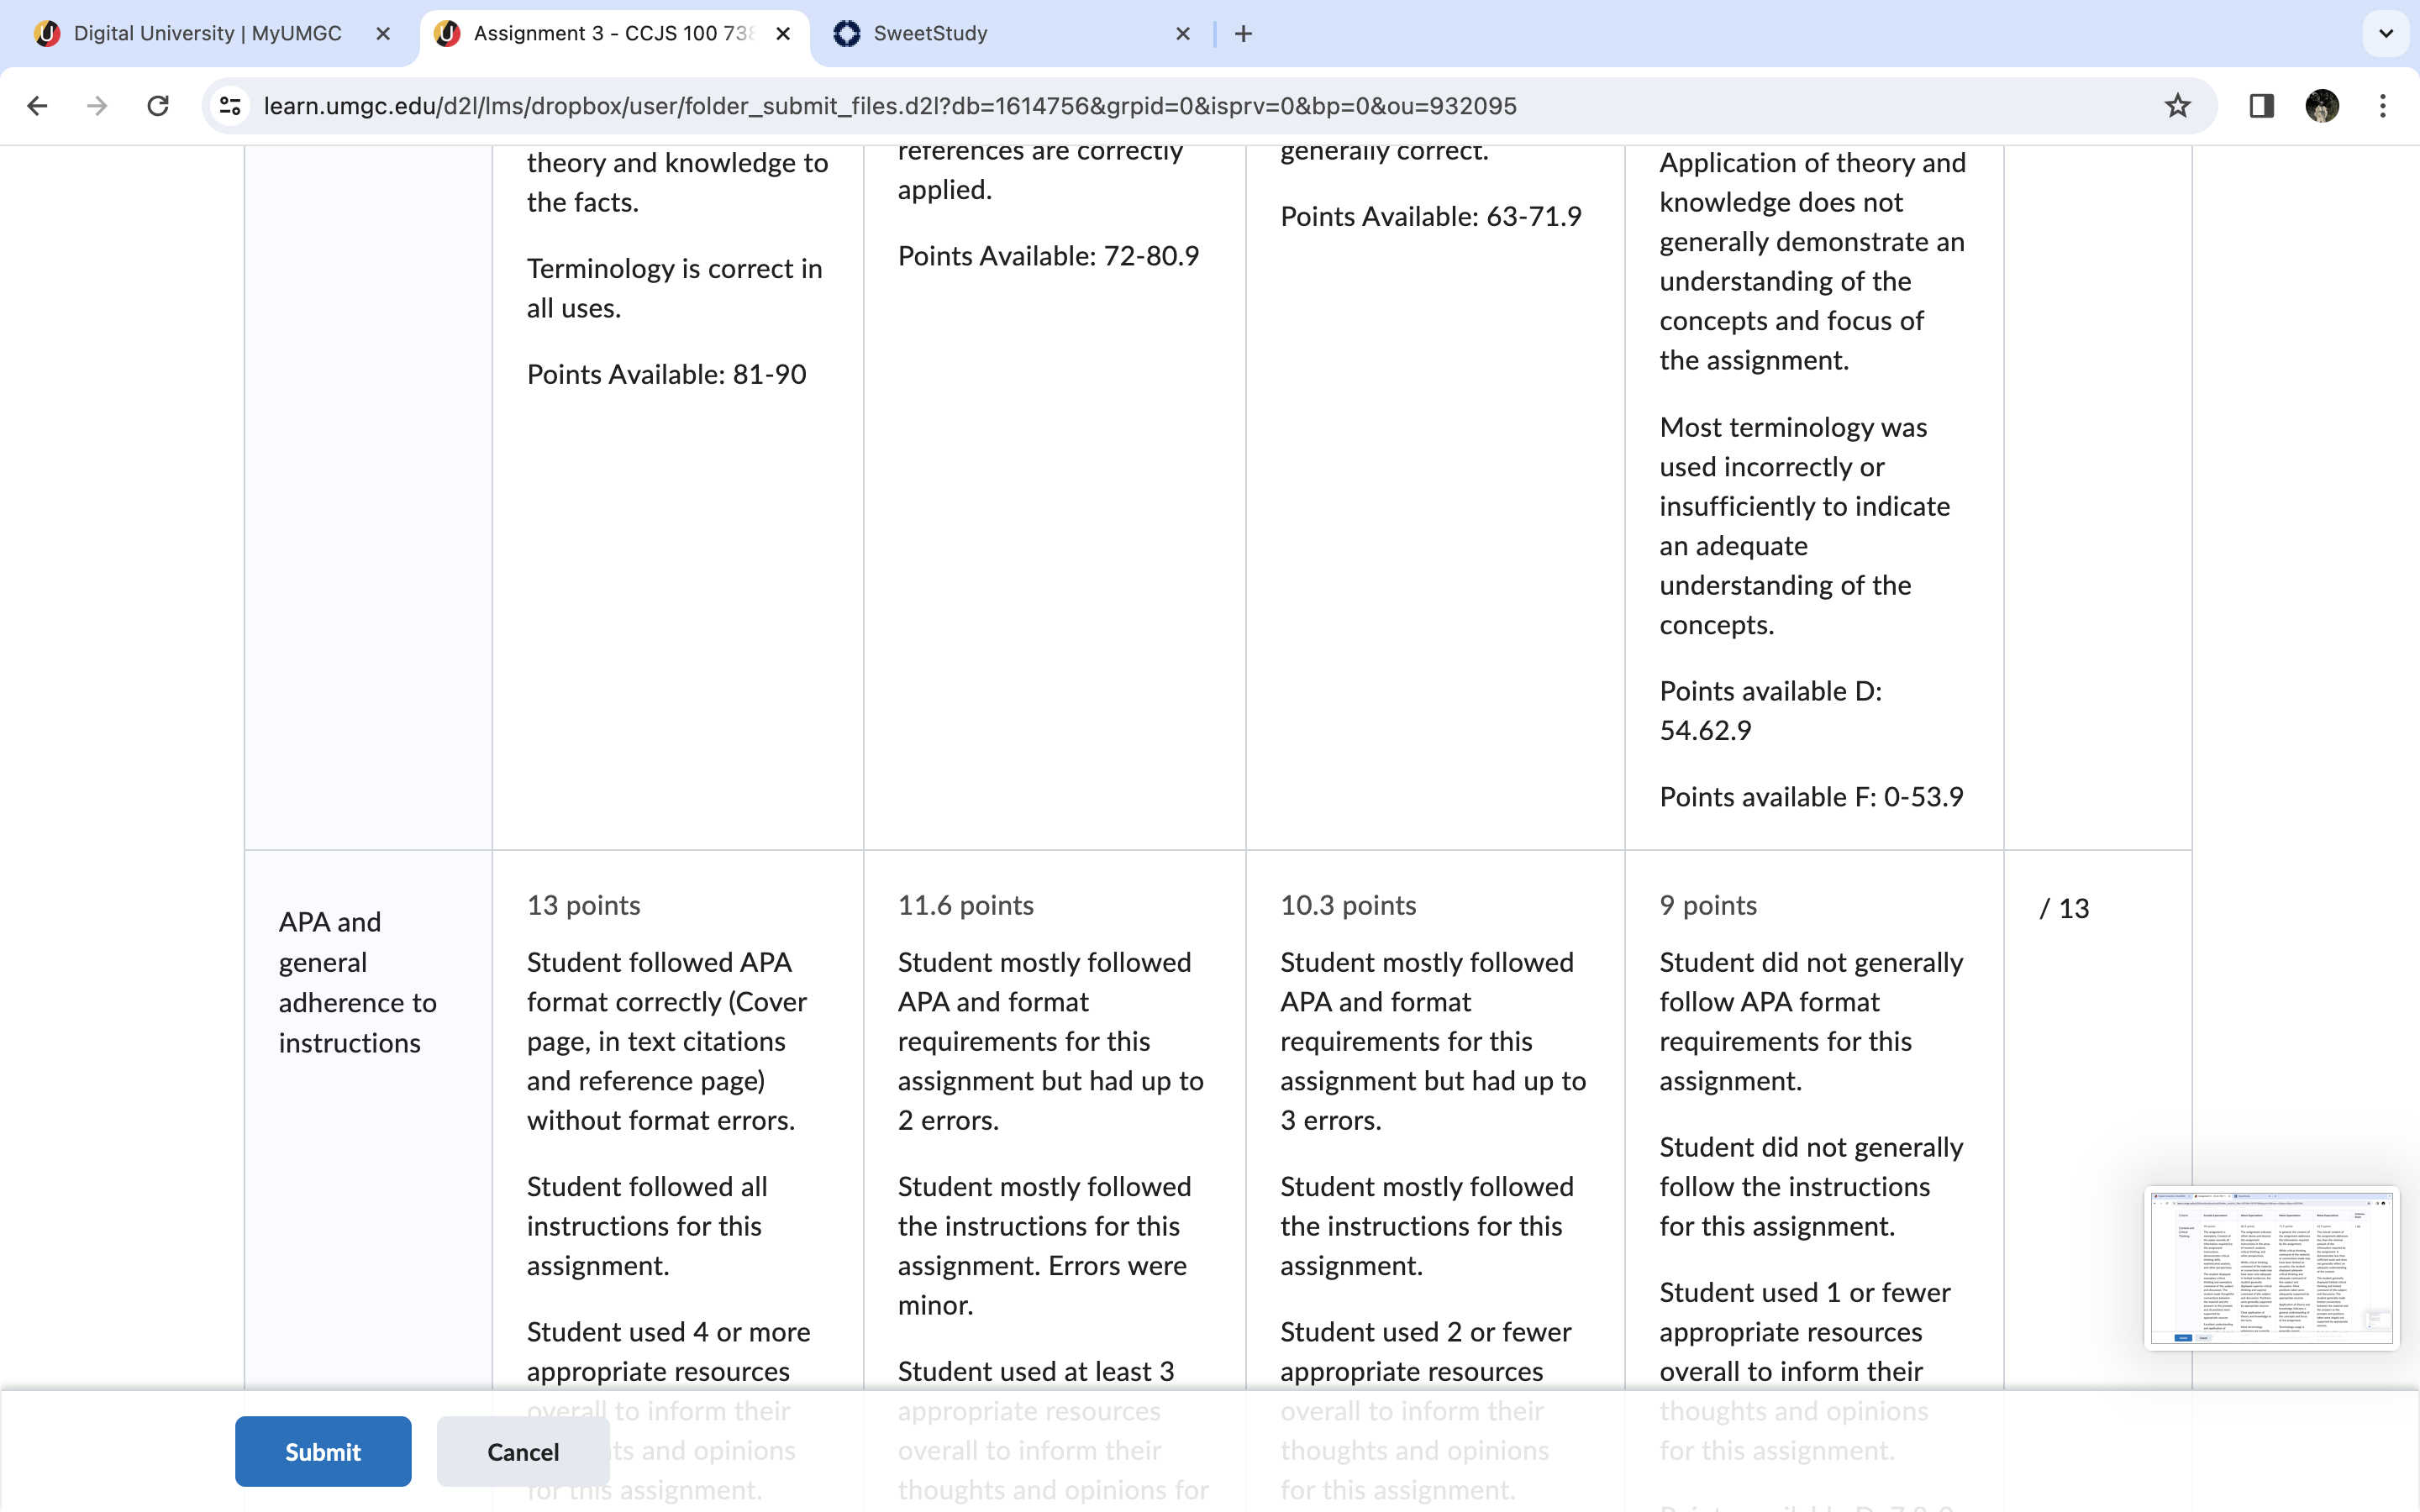This screenshot has height=1512, width=2420.
Task: Click 'Most terminology was used incorrectly' paragraph
Action: point(1805,526)
